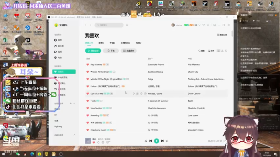This screenshot has width=280, height=157.
Task: Go to the previous track
Action: coord(150,141)
